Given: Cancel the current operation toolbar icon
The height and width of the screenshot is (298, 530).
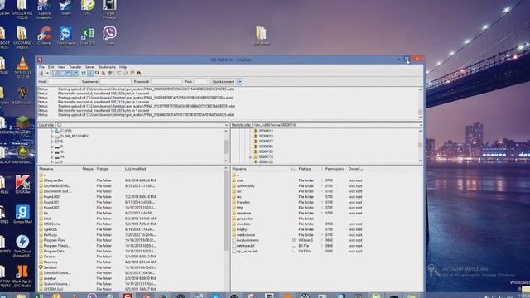Looking at the screenshot, I should 97,73.
